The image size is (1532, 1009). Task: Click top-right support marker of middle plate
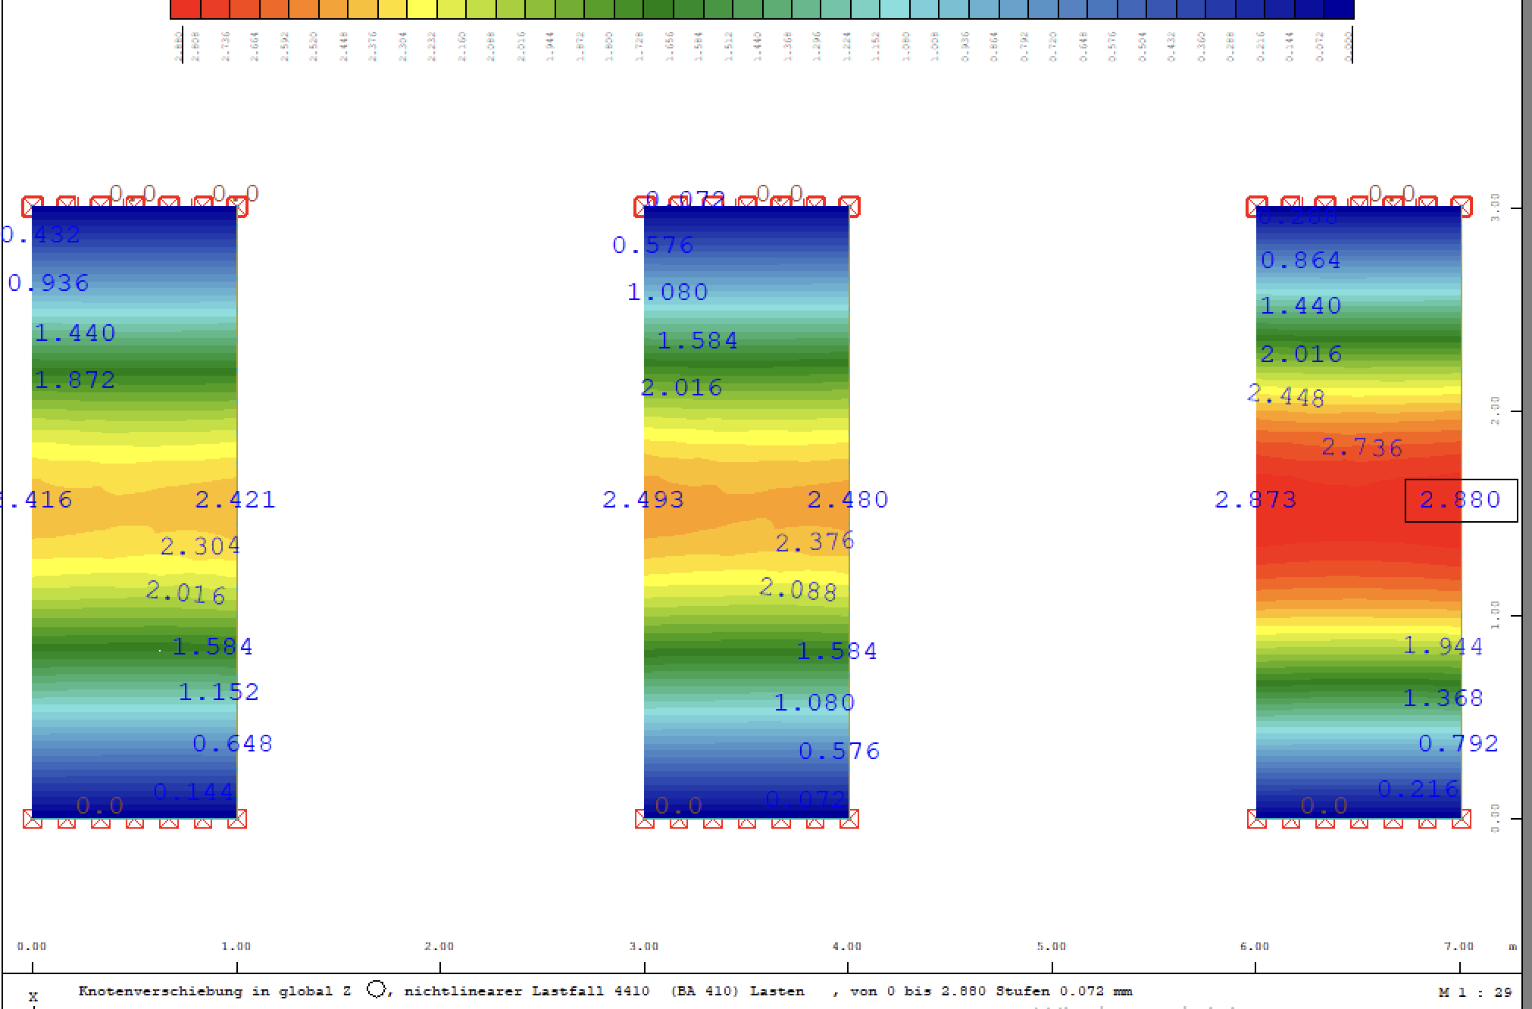pos(849,206)
